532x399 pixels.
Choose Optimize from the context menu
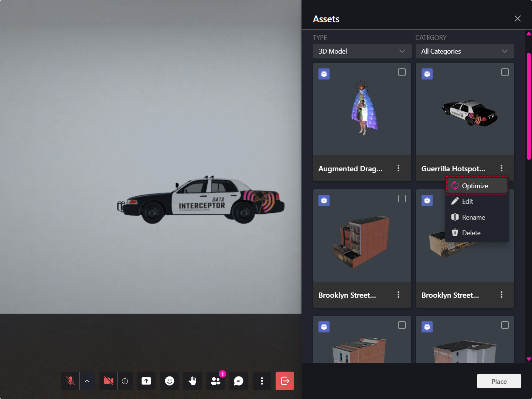(x=475, y=186)
